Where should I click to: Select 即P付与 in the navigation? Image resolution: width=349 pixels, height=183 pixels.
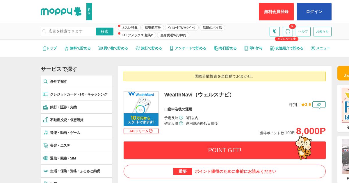pyautogui.click(x=253, y=48)
